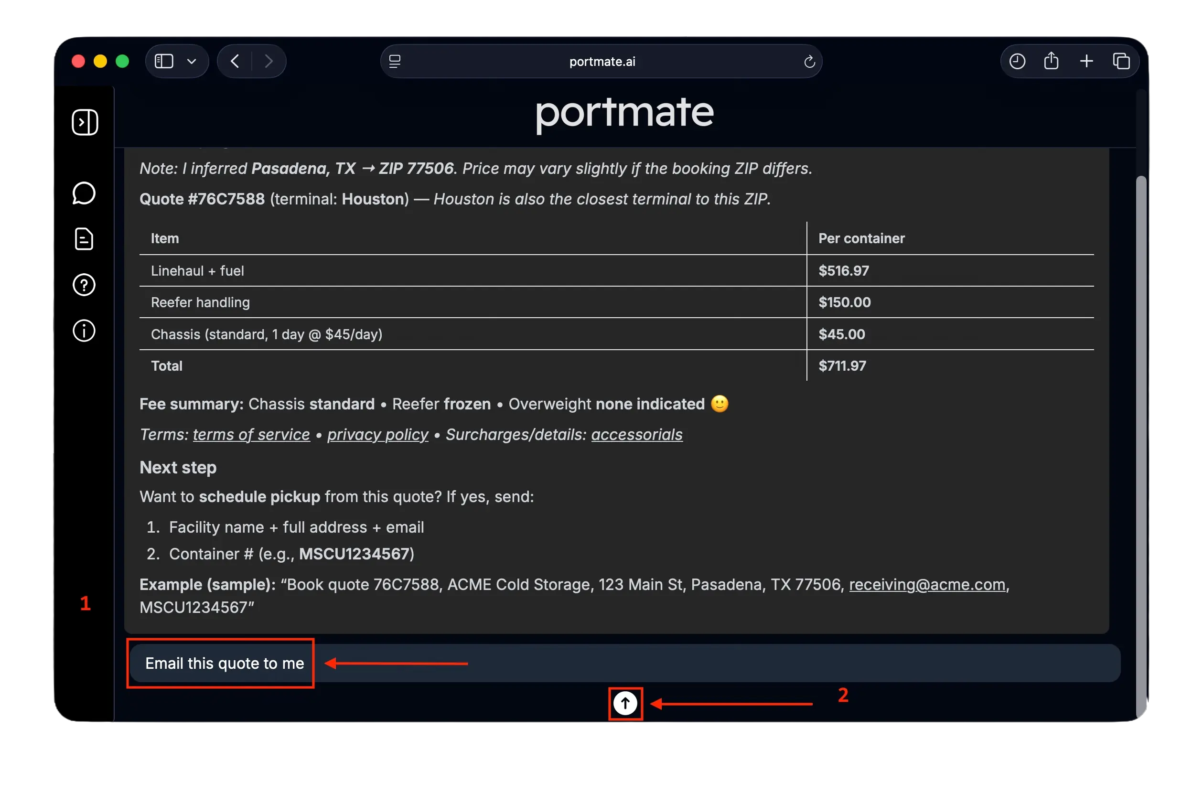Click the 'Linehaul + fuel' row label

(x=197, y=270)
